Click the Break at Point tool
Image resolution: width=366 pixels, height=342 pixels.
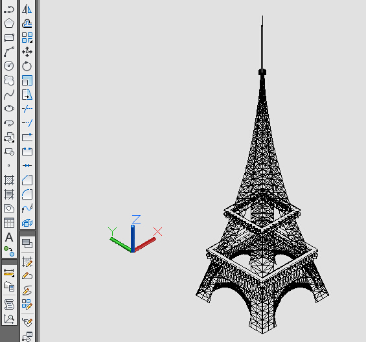27,137
